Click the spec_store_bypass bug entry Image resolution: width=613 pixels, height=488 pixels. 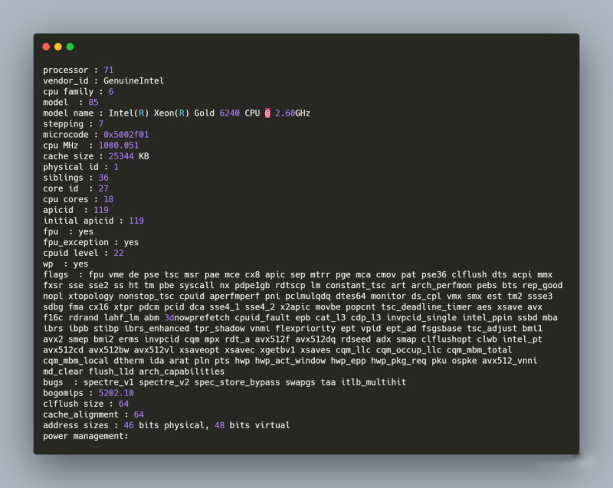point(238,382)
